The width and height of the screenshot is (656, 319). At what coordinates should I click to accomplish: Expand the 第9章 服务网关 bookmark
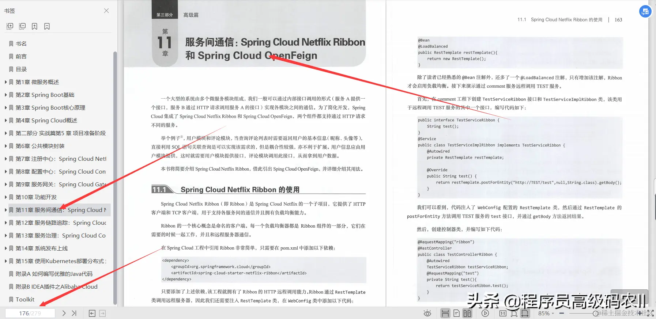6,184
